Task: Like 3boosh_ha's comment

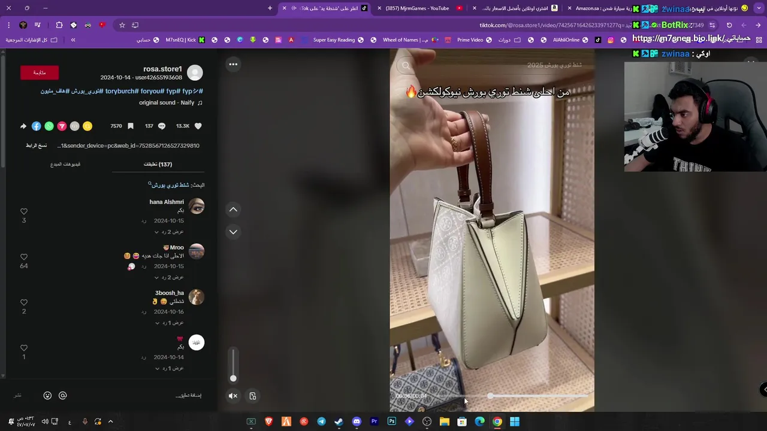Action: click(x=24, y=302)
